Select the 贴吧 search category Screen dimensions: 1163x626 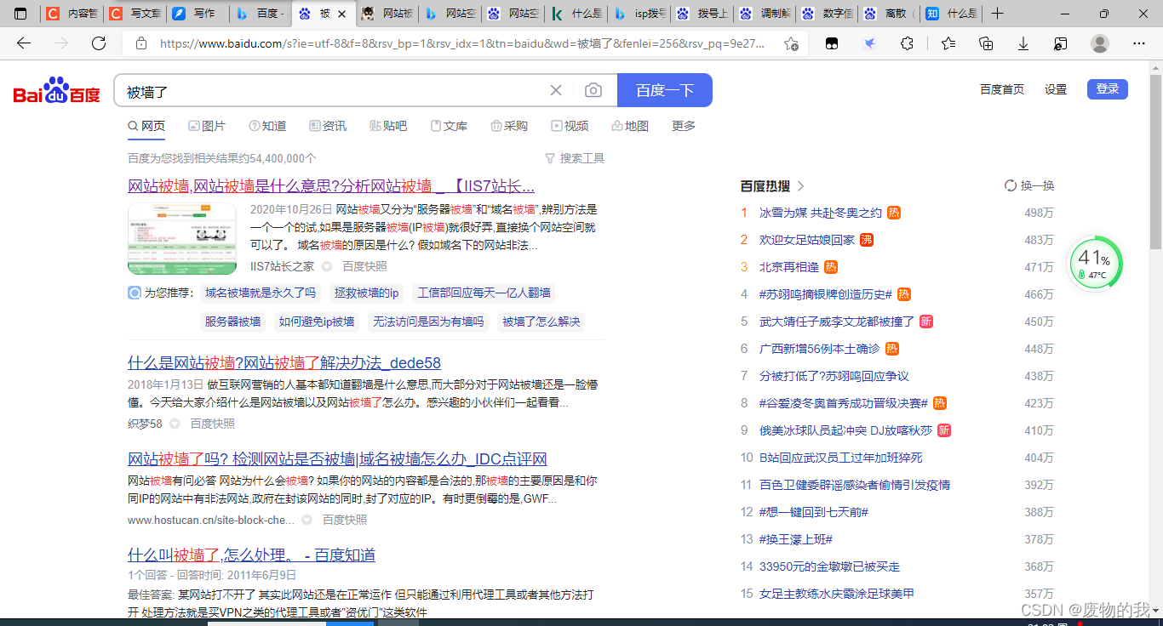coord(388,126)
